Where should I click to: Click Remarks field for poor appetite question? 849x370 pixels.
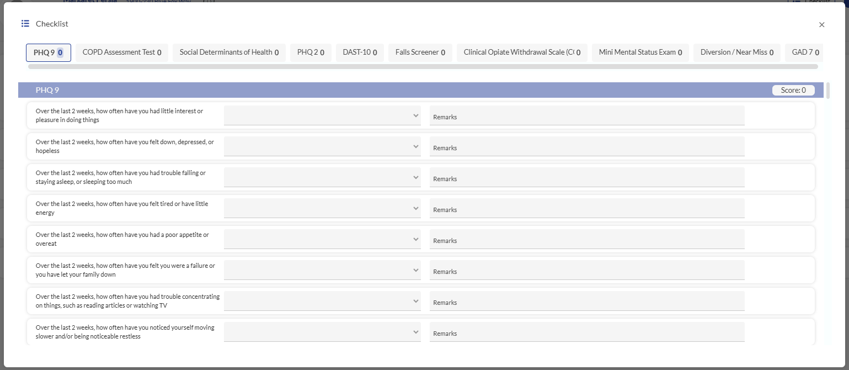(587, 240)
